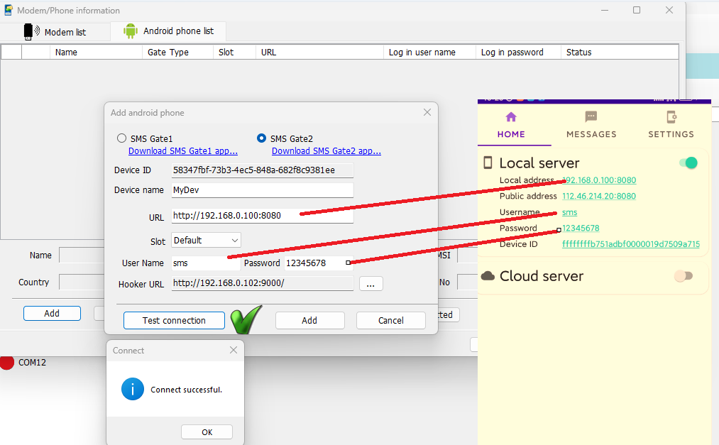This screenshot has width=719, height=445.
Task: Click the blue info icon in Connect dialog
Action: coord(132,389)
